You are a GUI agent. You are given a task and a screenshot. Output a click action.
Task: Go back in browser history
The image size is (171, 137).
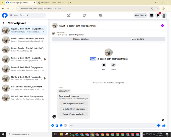tap(3, 9)
